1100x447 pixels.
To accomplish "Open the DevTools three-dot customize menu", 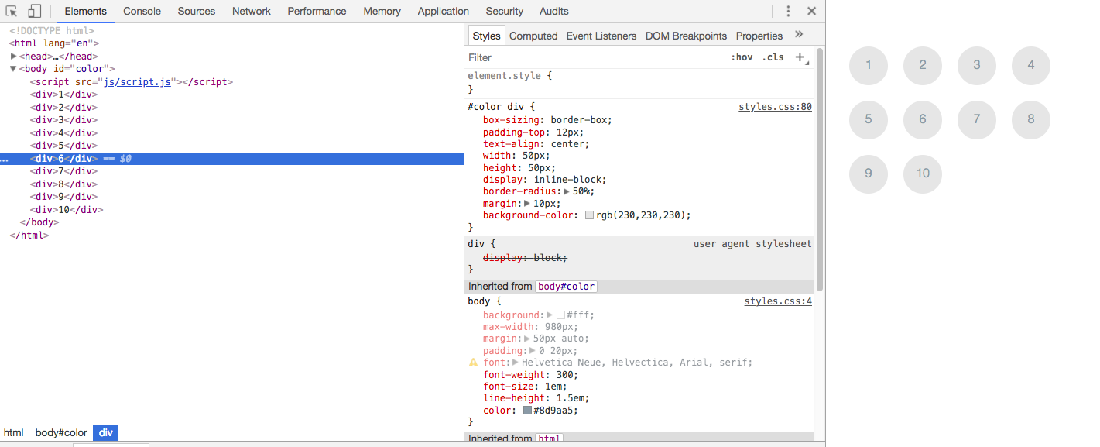I will pos(788,12).
